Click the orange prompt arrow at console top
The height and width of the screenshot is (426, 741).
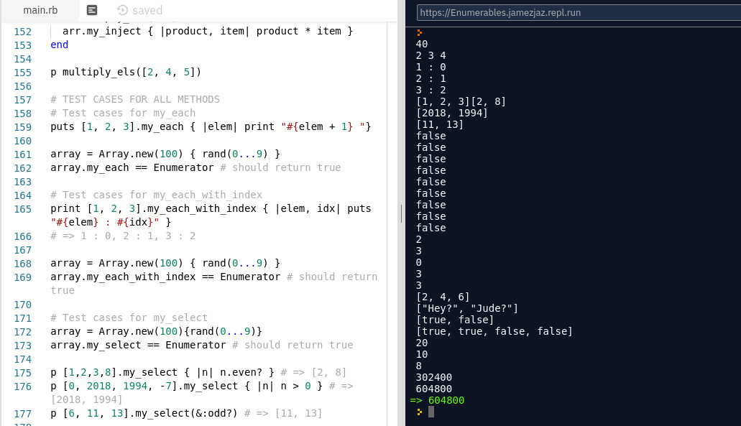419,32
